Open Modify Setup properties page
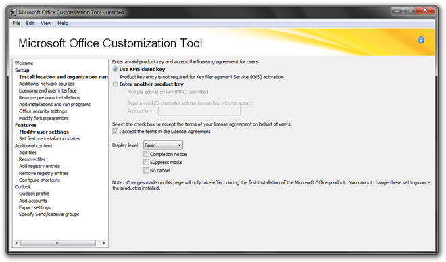Screen dimensions: 446x262 tap(43, 118)
